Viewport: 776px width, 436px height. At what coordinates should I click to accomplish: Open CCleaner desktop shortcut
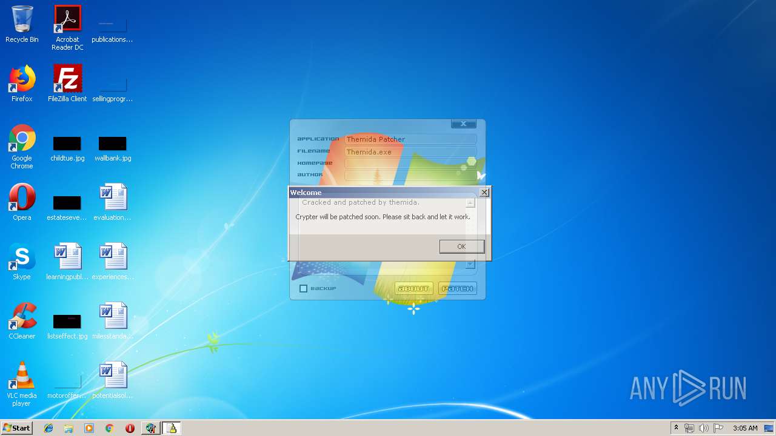(x=22, y=322)
